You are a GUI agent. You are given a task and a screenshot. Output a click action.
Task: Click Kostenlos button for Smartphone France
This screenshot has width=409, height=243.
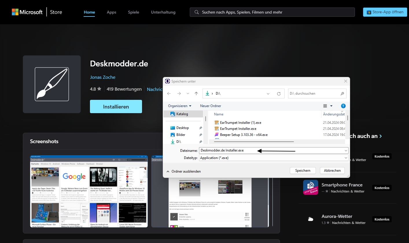coord(382,188)
